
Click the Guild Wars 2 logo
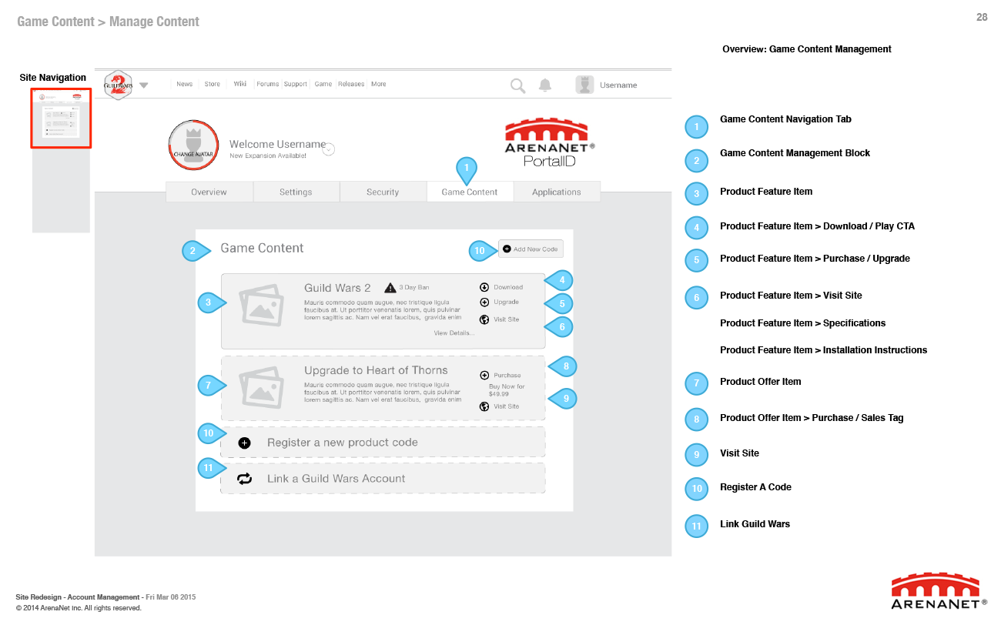(118, 85)
